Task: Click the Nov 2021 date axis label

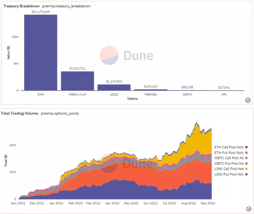Action: click(x=18, y=203)
